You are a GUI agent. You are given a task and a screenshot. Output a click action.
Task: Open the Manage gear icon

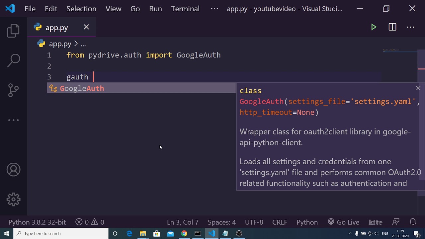pyautogui.click(x=14, y=199)
